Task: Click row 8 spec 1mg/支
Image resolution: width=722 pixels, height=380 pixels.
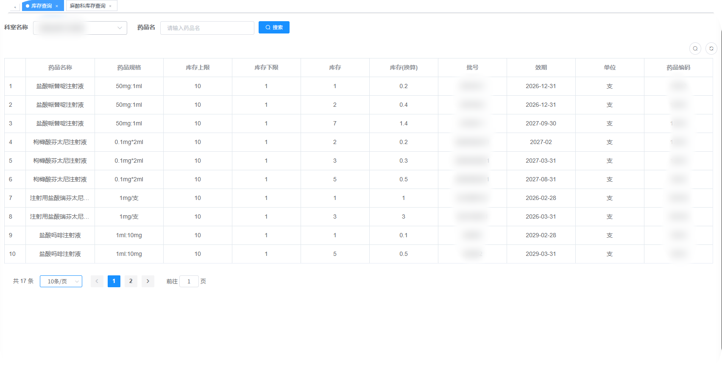Action: (x=129, y=217)
